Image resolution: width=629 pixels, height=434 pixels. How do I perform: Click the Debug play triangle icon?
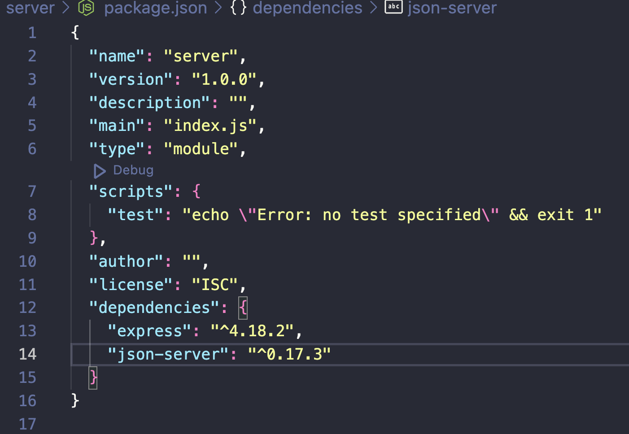point(100,171)
